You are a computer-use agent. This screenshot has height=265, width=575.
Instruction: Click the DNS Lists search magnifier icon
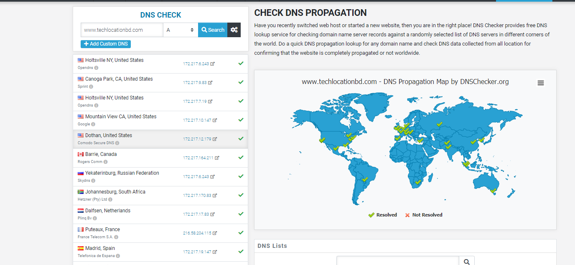[466, 262]
